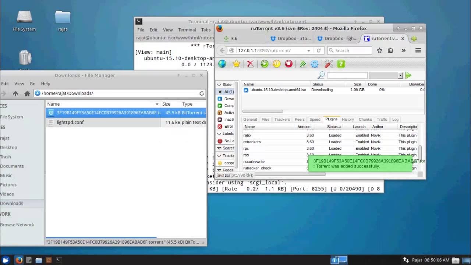This screenshot has width=471, height=265.
Task: Open ruTorrent Settings blue gear icon
Action: point(315,64)
